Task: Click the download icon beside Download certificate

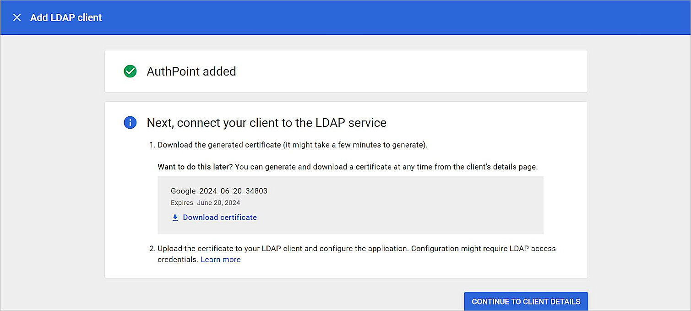Action: 175,217
